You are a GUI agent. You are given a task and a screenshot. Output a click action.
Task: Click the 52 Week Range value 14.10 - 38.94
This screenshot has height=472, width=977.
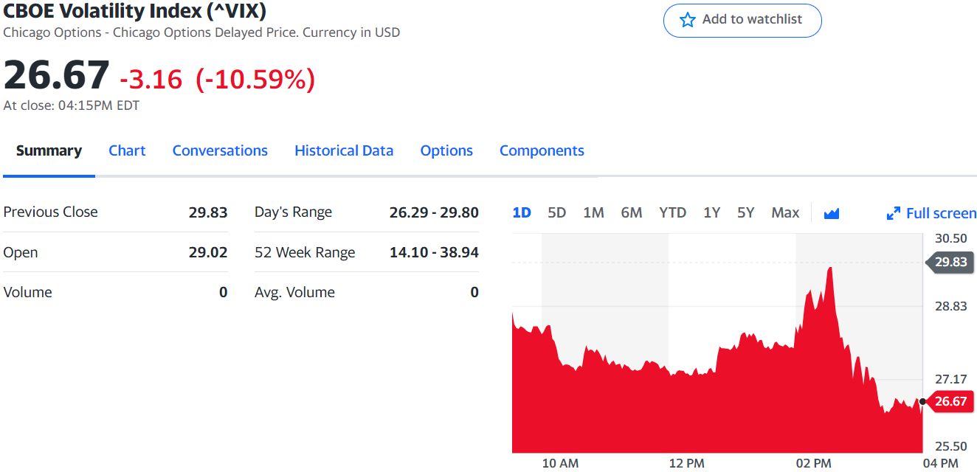point(434,252)
